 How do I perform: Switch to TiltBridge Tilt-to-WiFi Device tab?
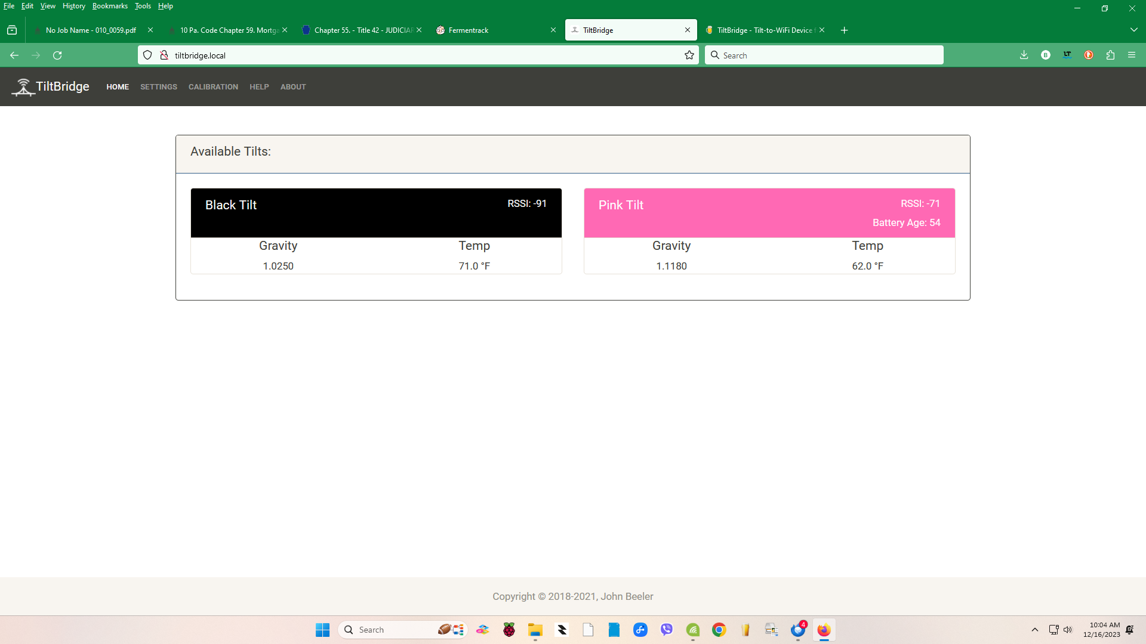(764, 30)
